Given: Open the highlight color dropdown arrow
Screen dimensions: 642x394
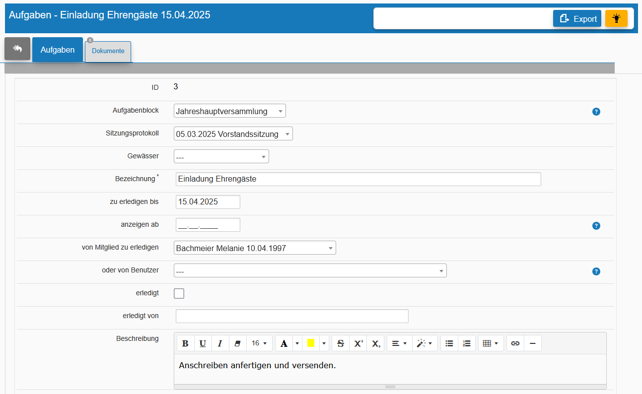Looking at the screenshot, I should [x=324, y=343].
